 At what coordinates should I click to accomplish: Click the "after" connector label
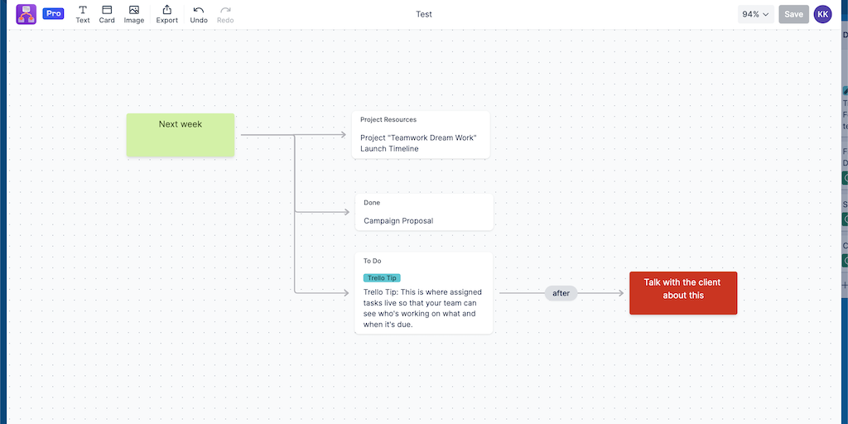click(561, 293)
